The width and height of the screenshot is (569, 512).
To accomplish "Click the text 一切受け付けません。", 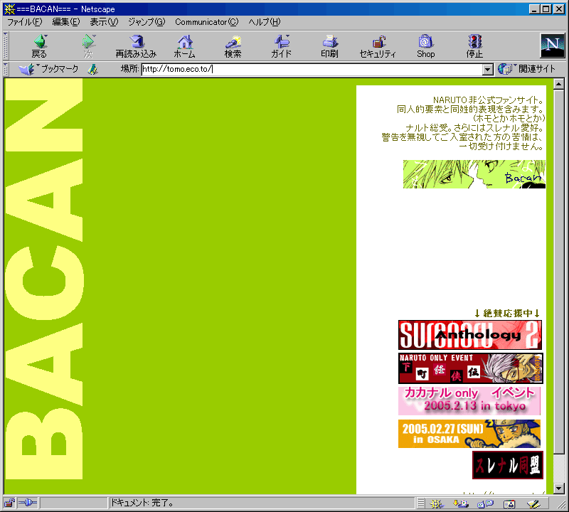I will click(x=501, y=146).
